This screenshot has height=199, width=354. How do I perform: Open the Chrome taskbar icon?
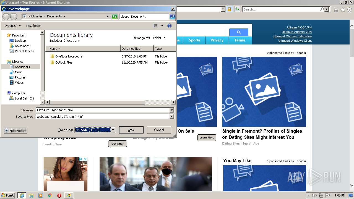50,195
